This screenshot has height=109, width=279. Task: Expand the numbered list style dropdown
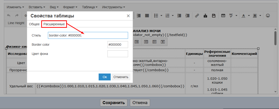click(173, 16)
